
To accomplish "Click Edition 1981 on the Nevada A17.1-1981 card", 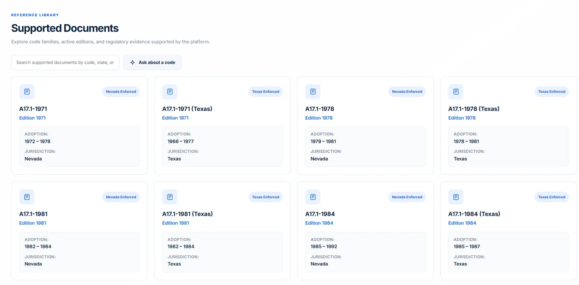I will pos(33,223).
